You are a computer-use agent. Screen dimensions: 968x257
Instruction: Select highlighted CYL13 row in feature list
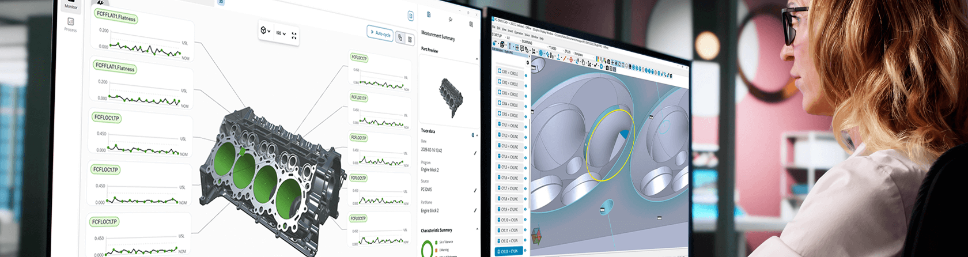click(509, 251)
